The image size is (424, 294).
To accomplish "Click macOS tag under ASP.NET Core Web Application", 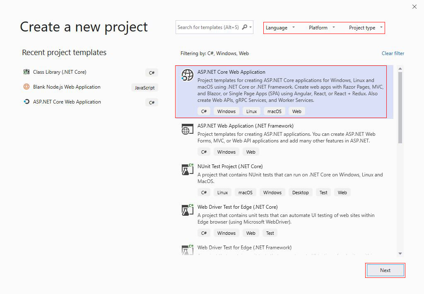I will tap(275, 111).
